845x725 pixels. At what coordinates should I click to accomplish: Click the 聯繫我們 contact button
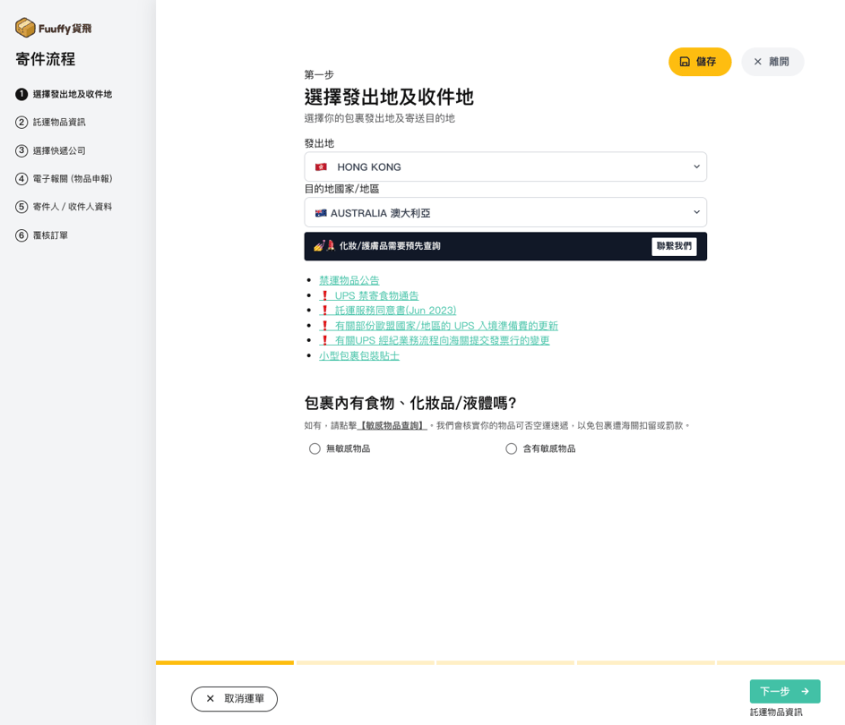pos(674,246)
